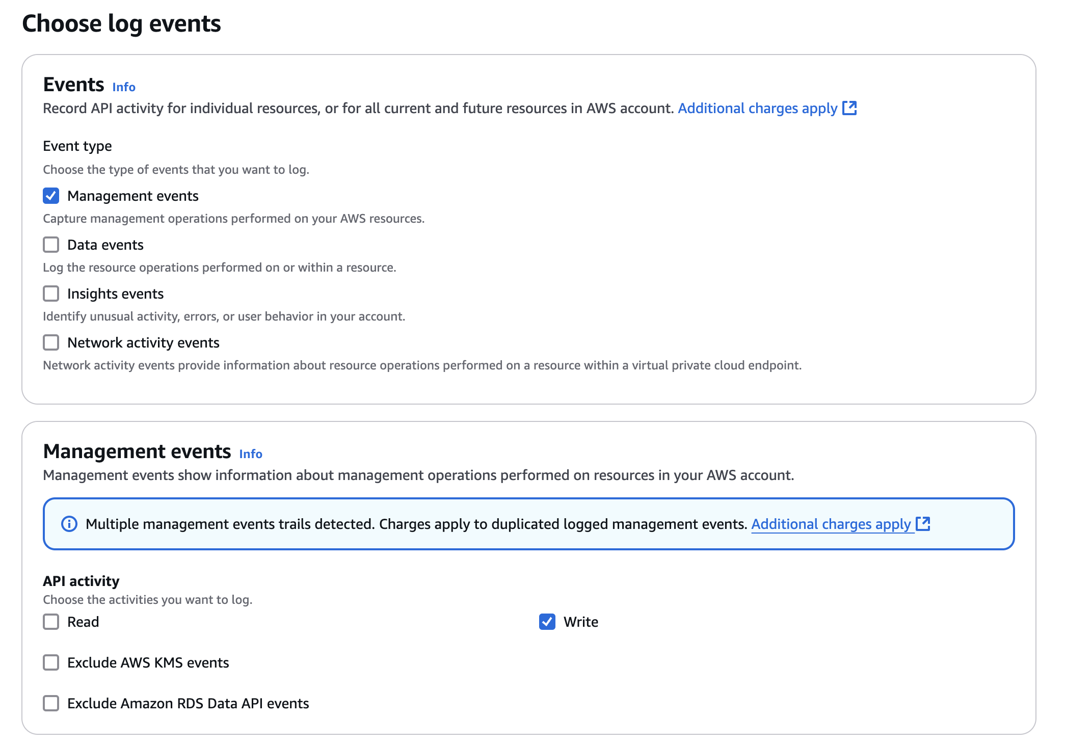Open the Info link beside the Events heading
Image resolution: width=1065 pixels, height=745 pixels.
tap(124, 87)
